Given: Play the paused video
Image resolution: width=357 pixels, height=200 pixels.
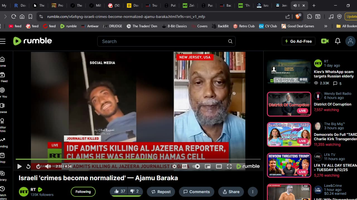Looking at the screenshot, I should [x=19, y=166].
